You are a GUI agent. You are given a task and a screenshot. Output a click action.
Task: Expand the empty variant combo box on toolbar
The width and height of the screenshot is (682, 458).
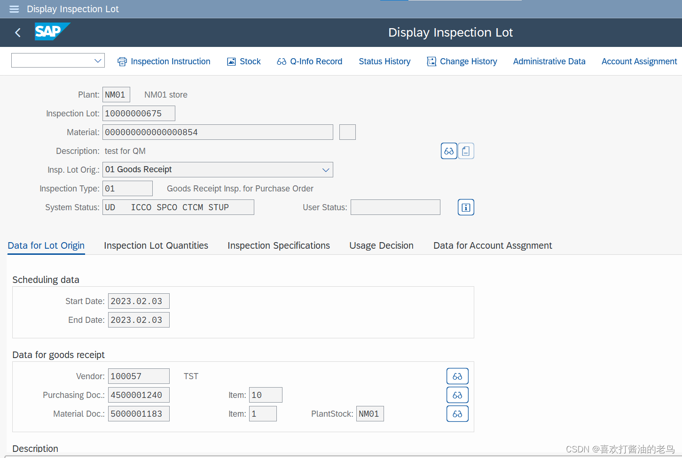click(x=98, y=60)
